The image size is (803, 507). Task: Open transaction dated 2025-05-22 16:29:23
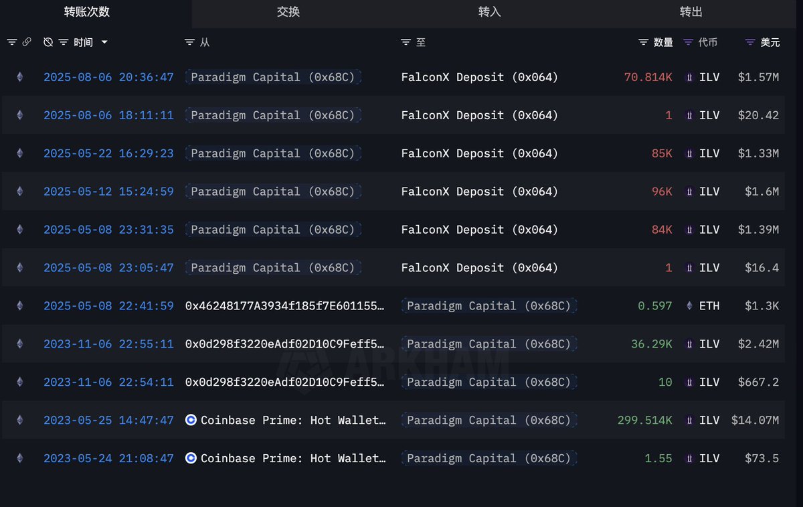coord(108,153)
